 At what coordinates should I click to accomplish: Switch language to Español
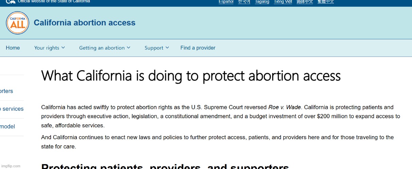(x=226, y=2)
